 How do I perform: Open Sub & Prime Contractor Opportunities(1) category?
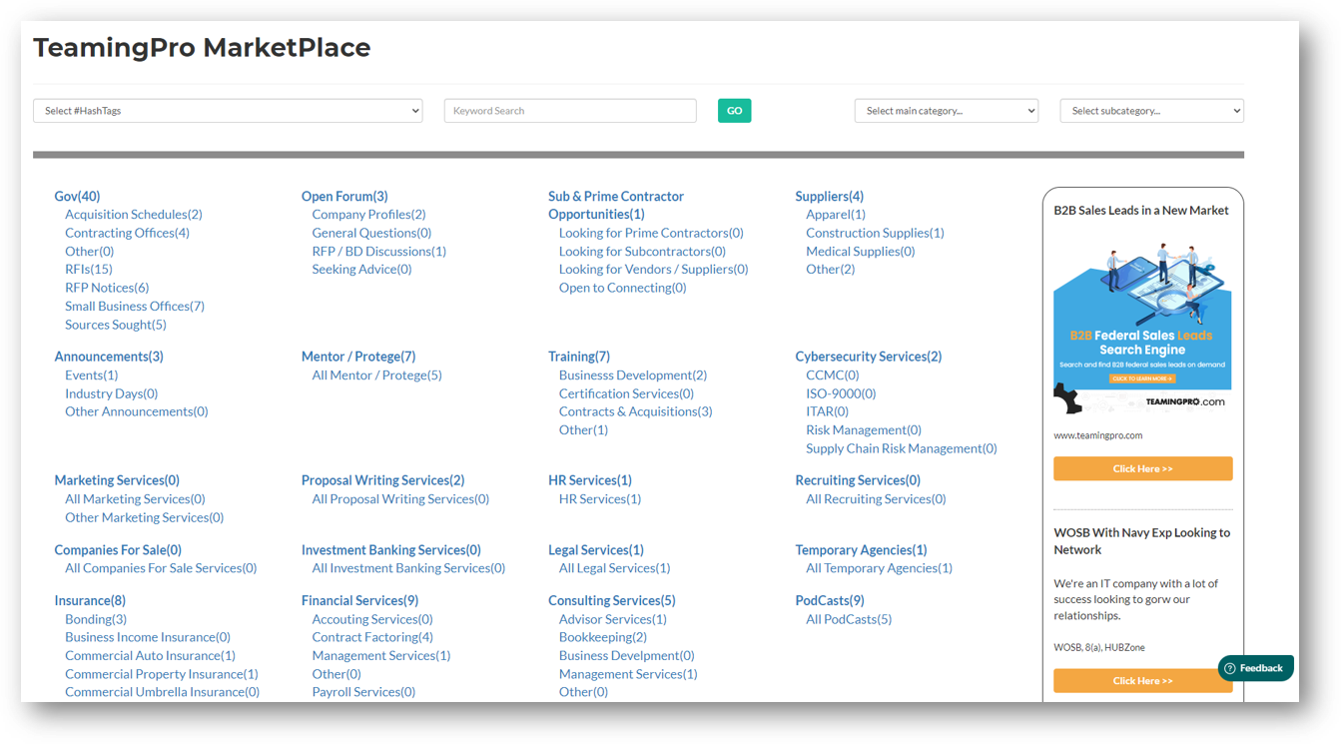[615, 206]
